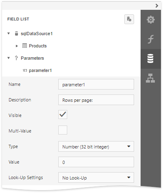Click the sqlDataSource1 database icon

[16, 34]
